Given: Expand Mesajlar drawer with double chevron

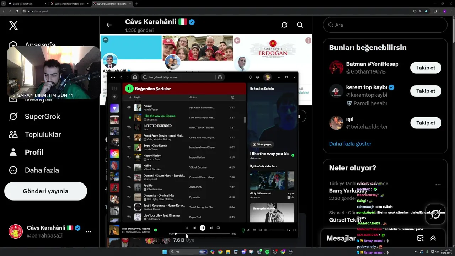Looking at the screenshot, I should pyautogui.click(x=433, y=238).
